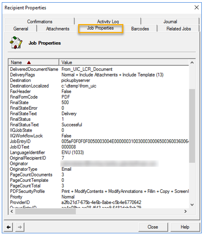Click the horizontal scrollbar thumb
Viewport: 204px width, 236px height.
tap(45, 211)
